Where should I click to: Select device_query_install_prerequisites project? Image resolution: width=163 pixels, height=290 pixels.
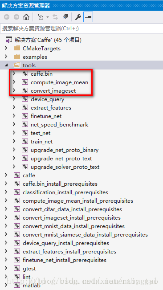tap(66, 243)
